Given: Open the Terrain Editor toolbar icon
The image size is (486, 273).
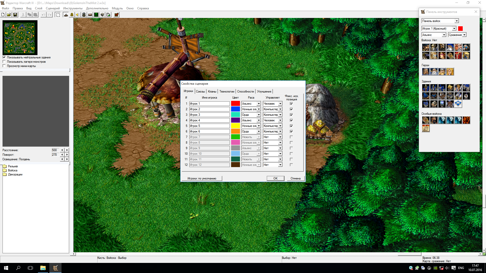Looking at the screenshot, I should click(x=66, y=15).
